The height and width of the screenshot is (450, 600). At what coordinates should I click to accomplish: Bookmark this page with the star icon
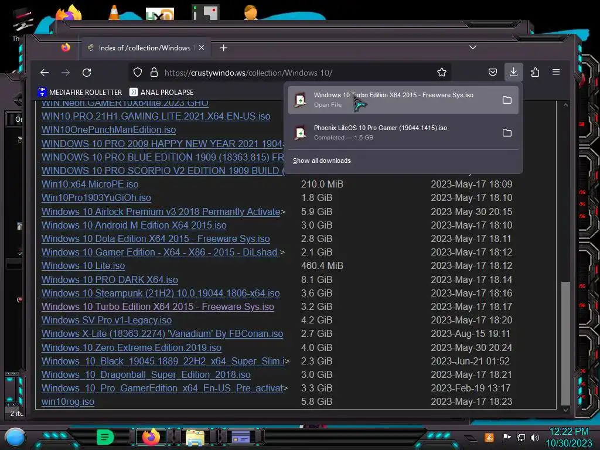pyautogui.click(x=442, y=72)
